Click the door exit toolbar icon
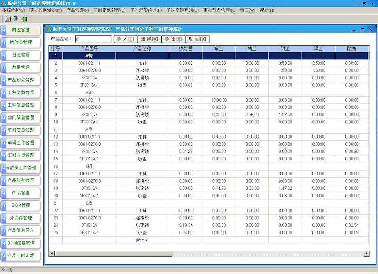This screenshot has width=378, height=274. point(16,19)
